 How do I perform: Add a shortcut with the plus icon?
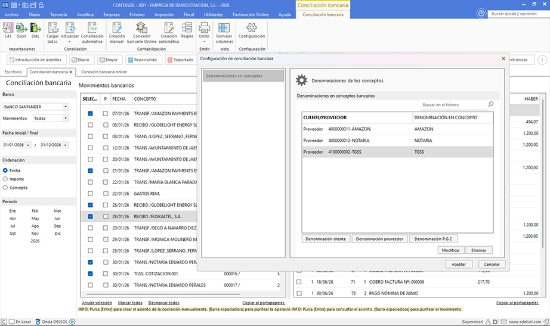tap(542, 60)
